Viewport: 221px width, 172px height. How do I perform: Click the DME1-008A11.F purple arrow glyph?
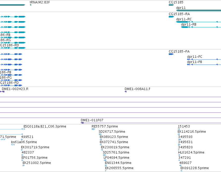pyautogui.click(x=125, y=92)
